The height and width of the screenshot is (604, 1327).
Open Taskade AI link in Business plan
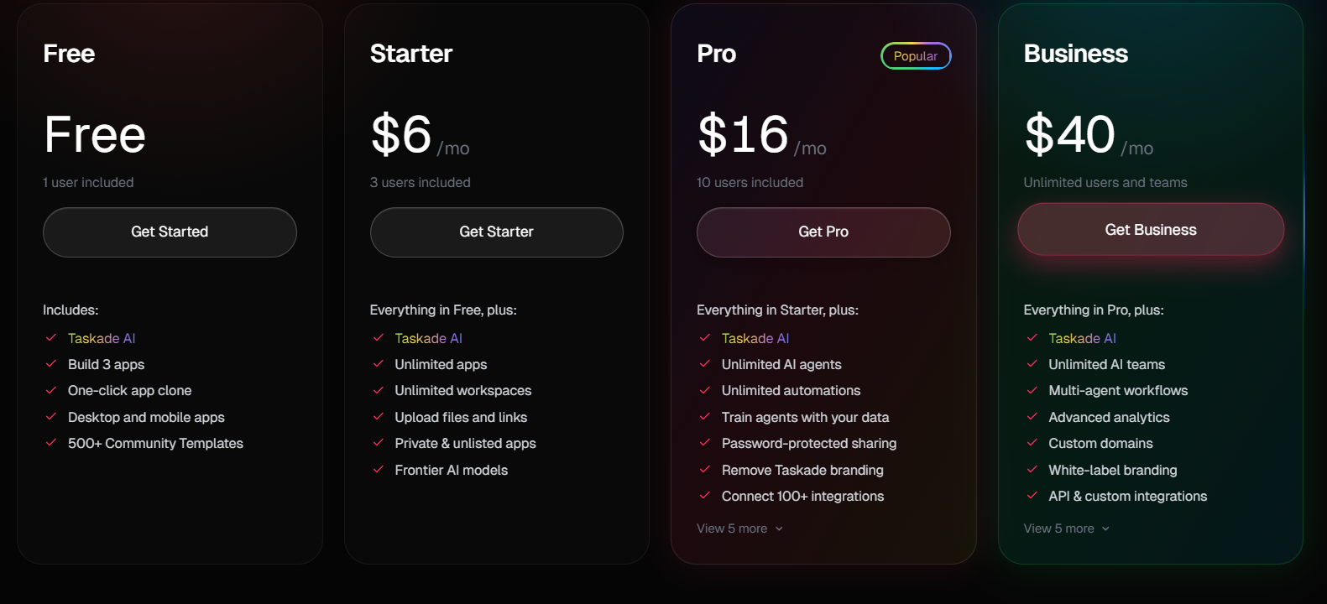tap(1082, 338)
